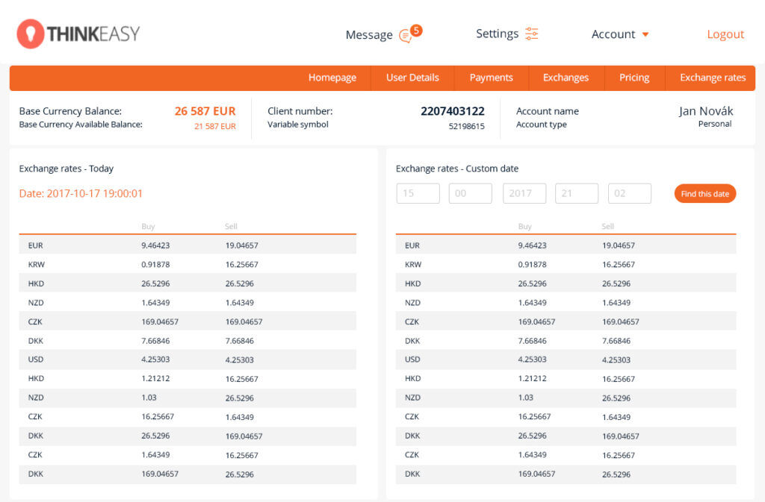The image size is (765, 502).
Task: Open the Exchanges tab
Action: [566, 78]
